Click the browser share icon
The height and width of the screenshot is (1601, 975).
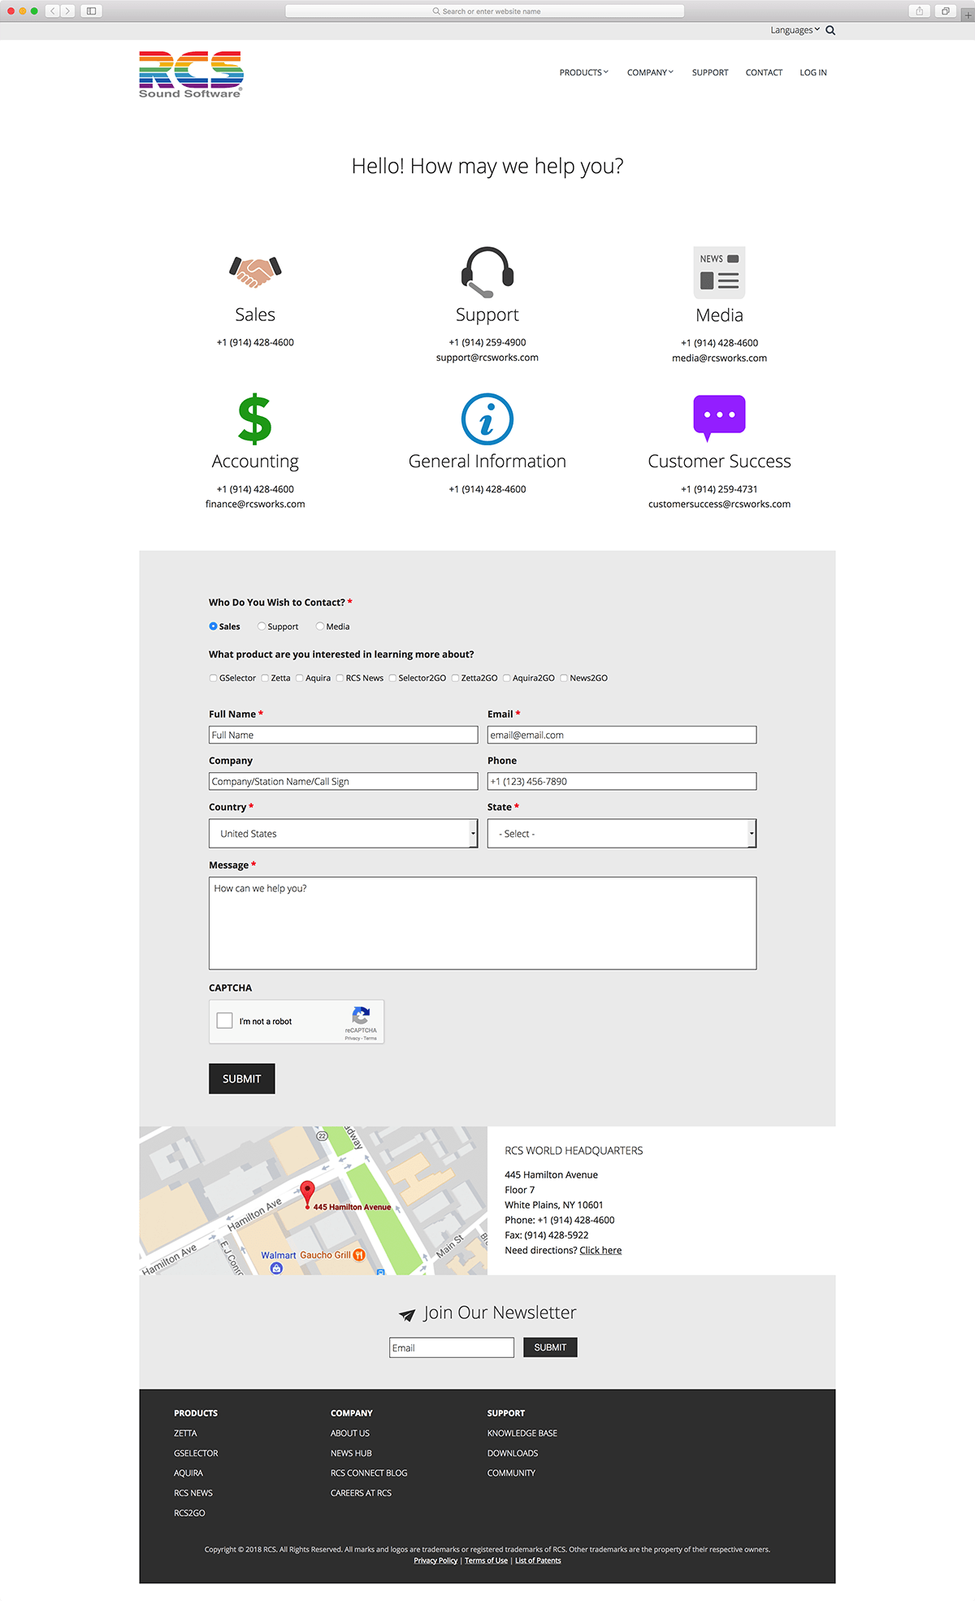coord(920,11)
